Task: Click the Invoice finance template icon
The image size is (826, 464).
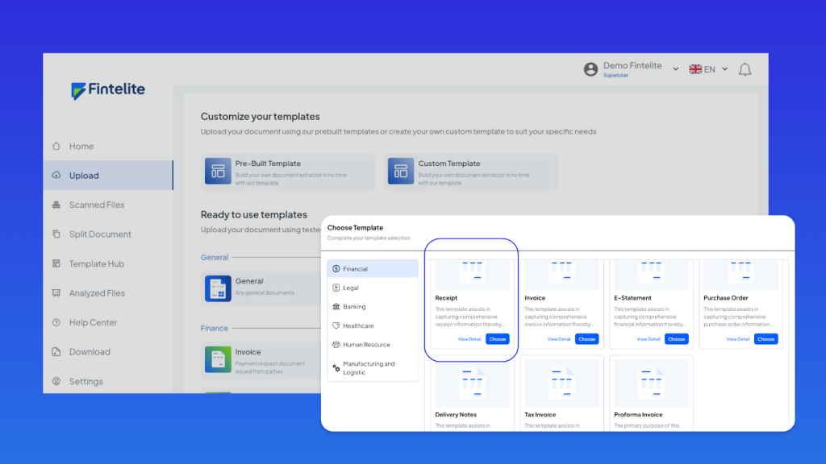Action: 218,358
